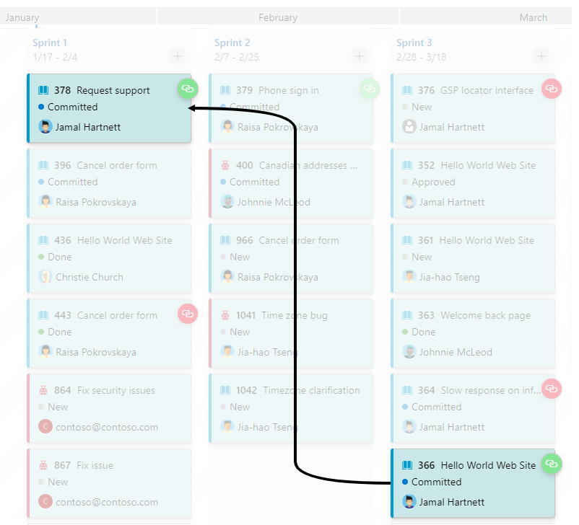Click Jia-hao Tseng's avatar on card 361
579x525 pixels.
409,277
